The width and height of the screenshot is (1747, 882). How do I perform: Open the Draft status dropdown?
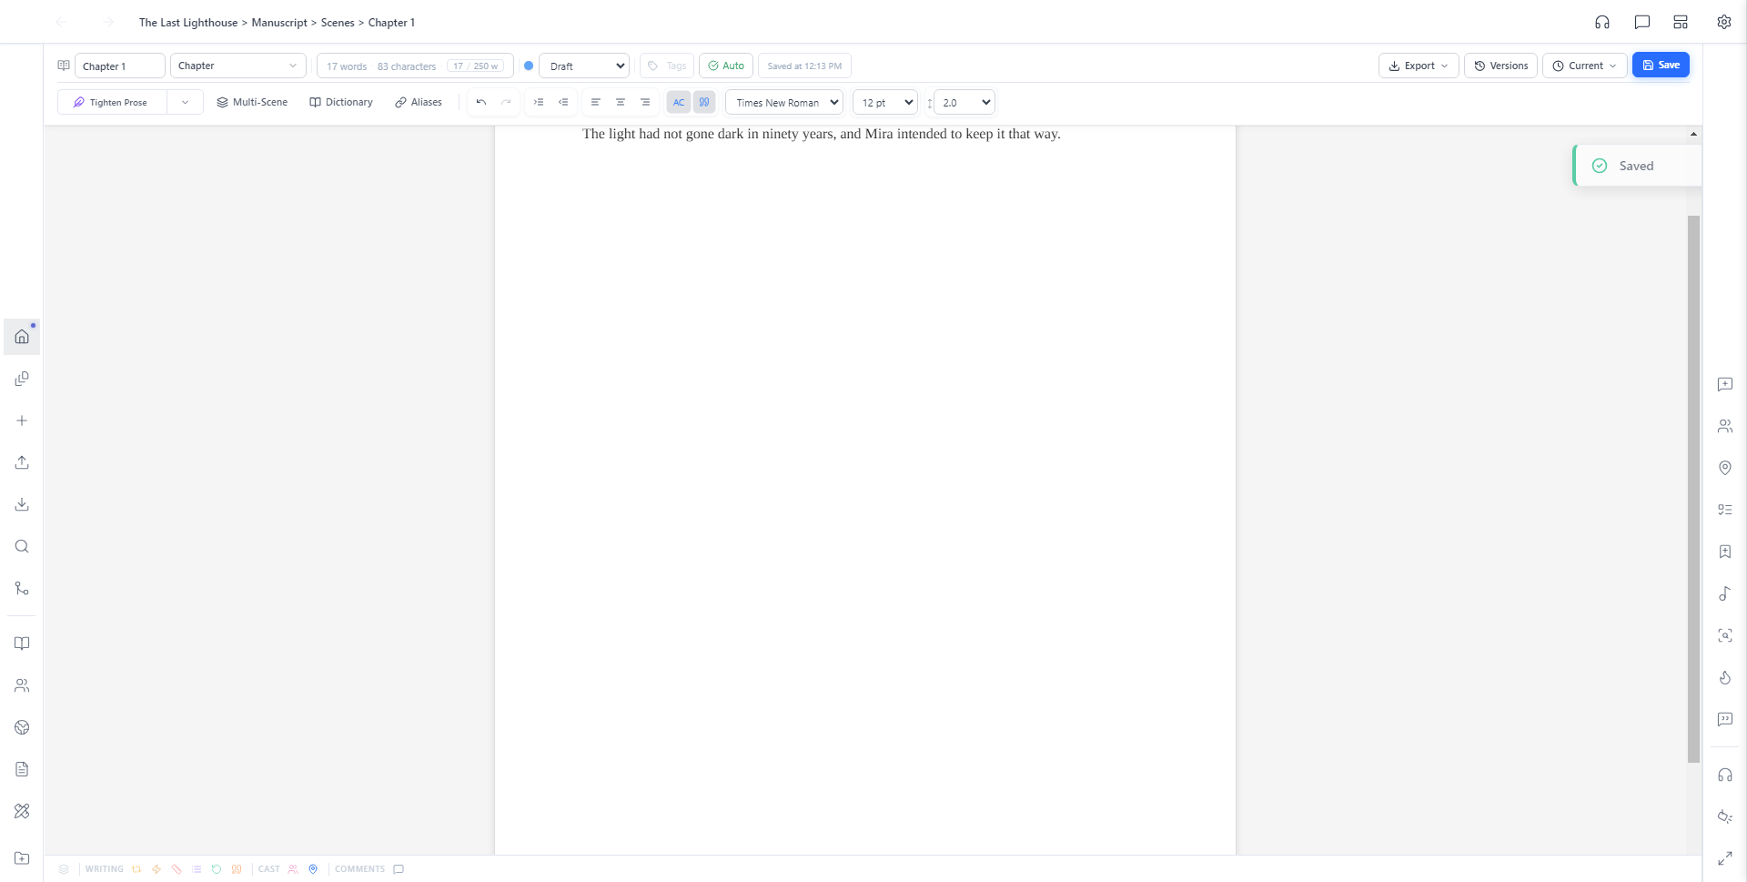coord(584,66)
